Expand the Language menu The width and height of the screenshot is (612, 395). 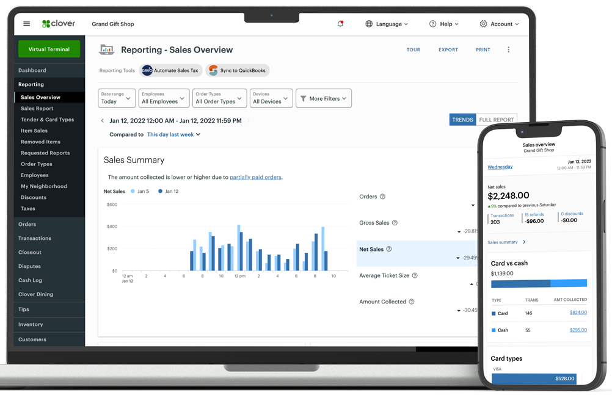[387, 24]
